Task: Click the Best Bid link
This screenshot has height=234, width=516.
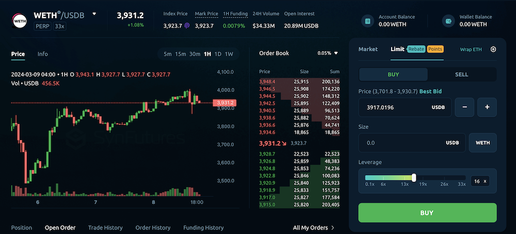Action: point(430,91)
